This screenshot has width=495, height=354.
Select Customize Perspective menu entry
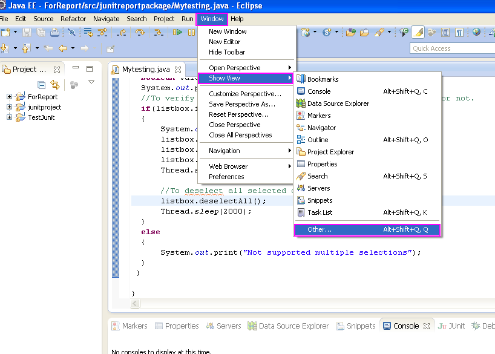246,94
